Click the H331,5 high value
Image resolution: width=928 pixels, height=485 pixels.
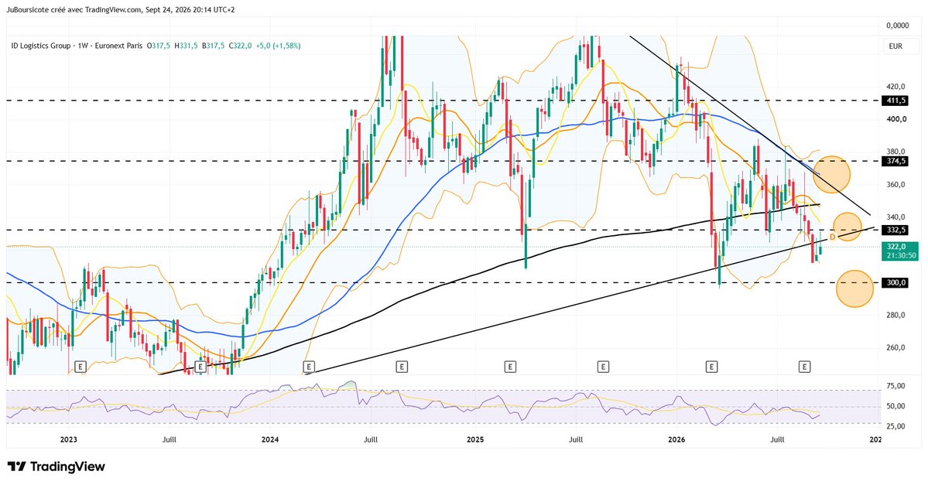pos(186,46)
